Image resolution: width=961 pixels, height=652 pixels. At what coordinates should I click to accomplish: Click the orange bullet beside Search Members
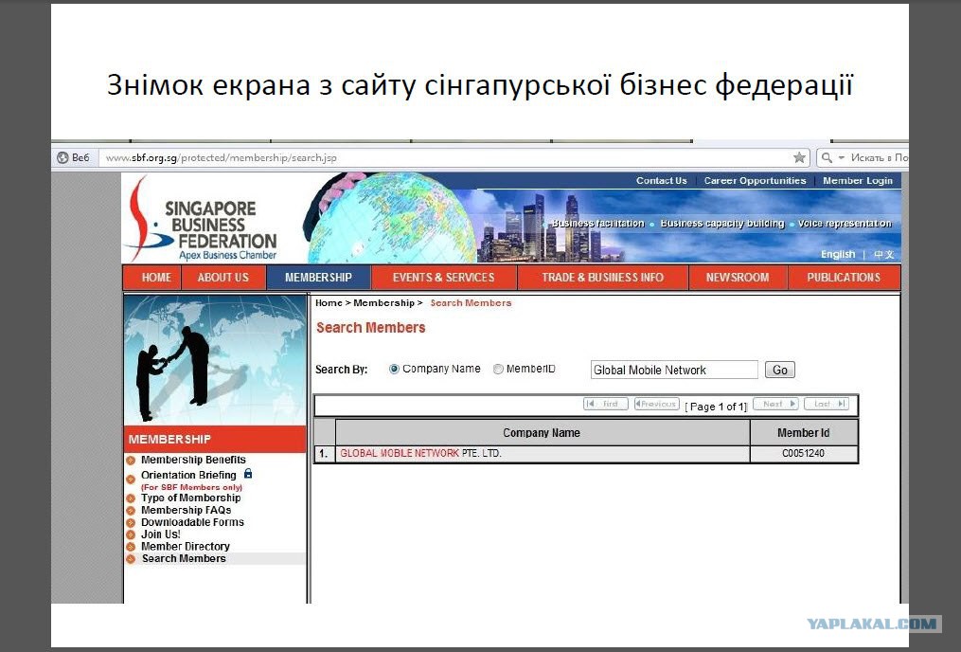pos(131,559)
